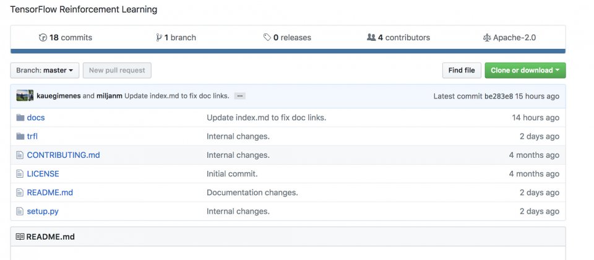Click the README.md file icon in list

point(20,193)
